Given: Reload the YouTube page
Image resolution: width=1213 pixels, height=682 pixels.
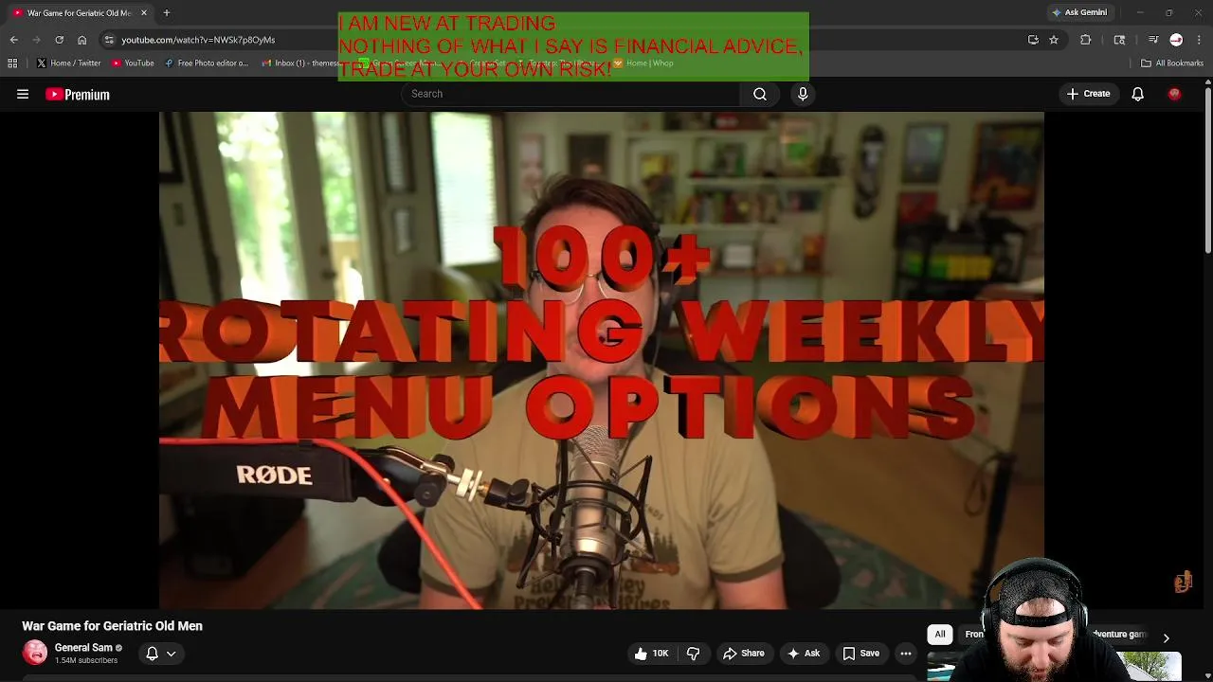Looking at the screenshot, I should pos(59,40).
